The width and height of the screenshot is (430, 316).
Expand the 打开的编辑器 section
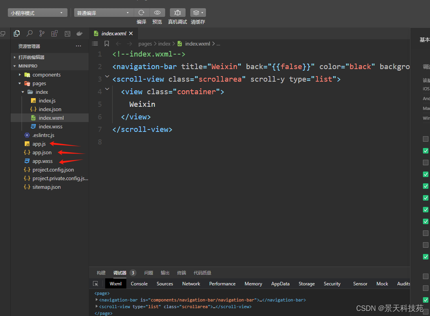(x=49, y=57)
